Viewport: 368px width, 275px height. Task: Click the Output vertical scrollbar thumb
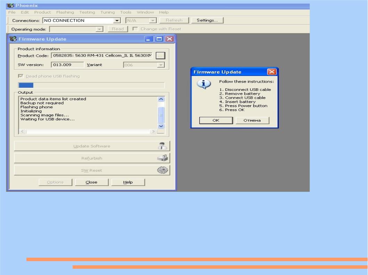161,115
